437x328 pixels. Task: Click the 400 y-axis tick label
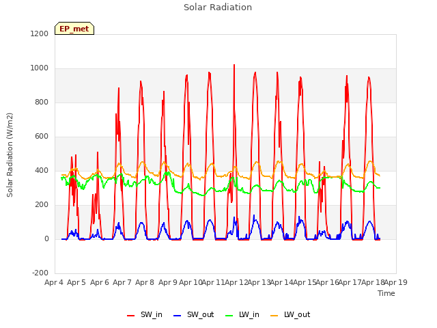point(42,170)
